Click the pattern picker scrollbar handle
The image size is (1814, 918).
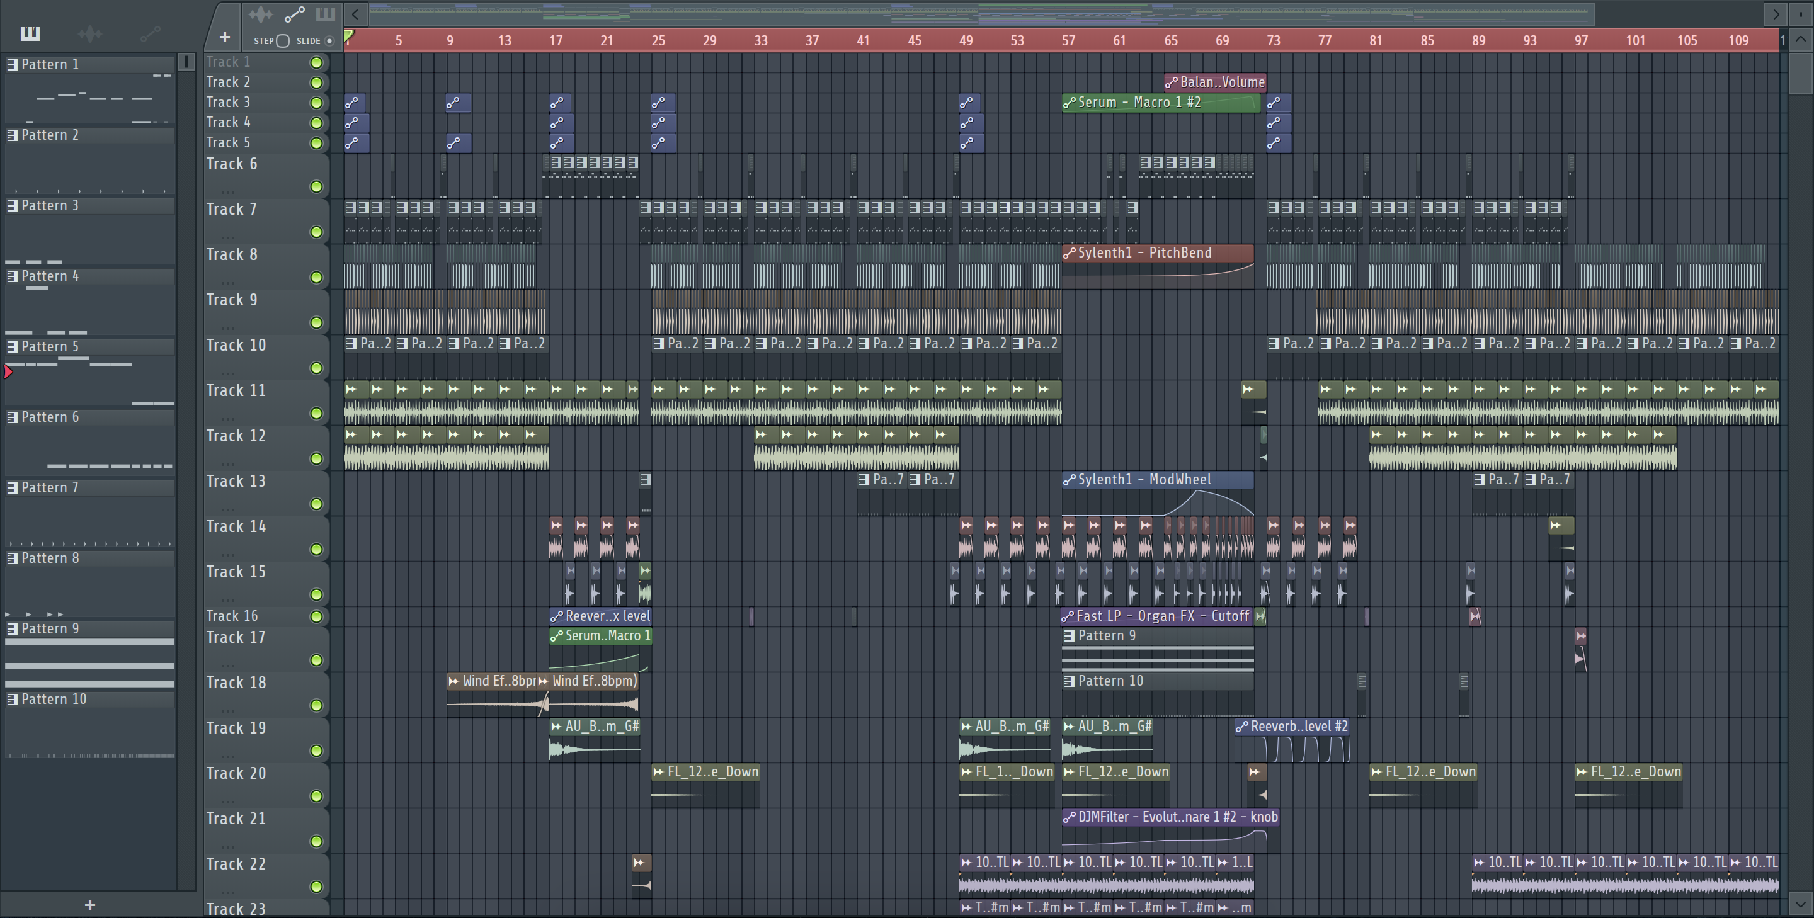pyautogui.click(x=186, y=62)
